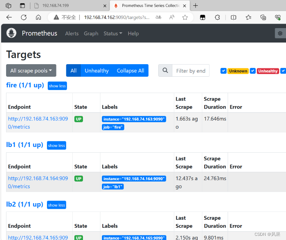Screen dimensions: 286x240
Task: Open the collections icon
Action: tap(263, 17)
